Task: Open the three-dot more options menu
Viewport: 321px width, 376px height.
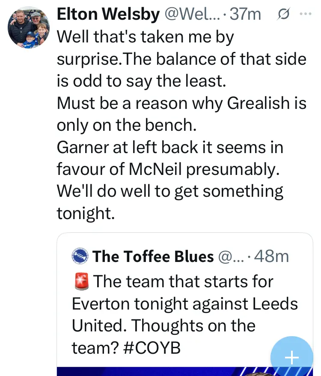Action: pyautogui.click(x=306, y=14)
